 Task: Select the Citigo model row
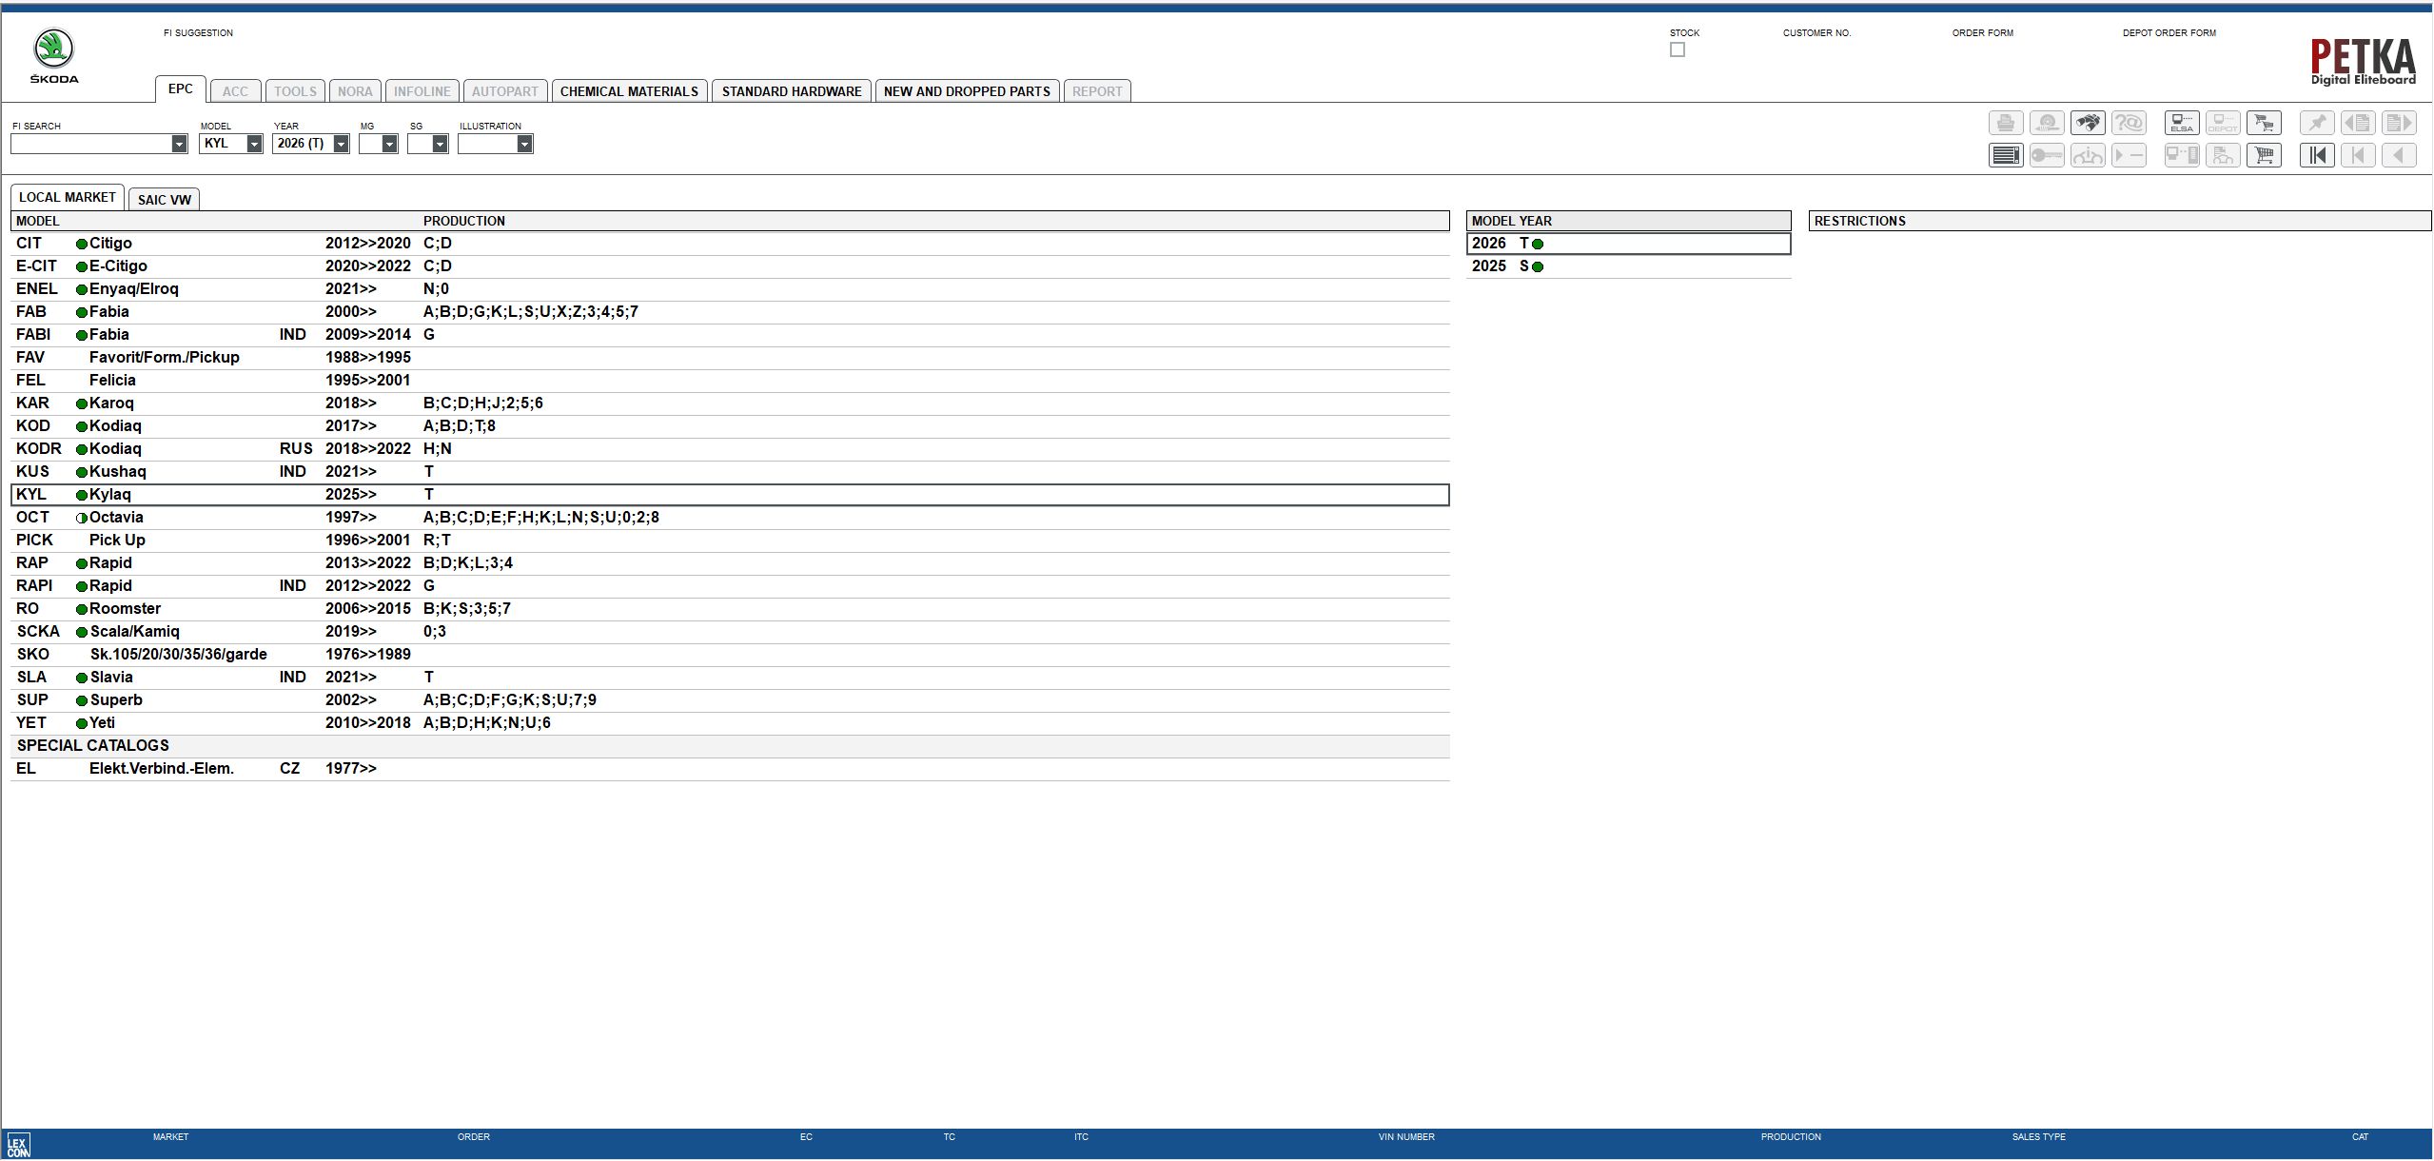(x=730, y=244)
